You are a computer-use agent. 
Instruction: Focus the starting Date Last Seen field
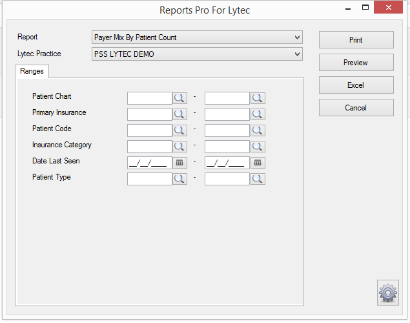click(x=150, y=163)
